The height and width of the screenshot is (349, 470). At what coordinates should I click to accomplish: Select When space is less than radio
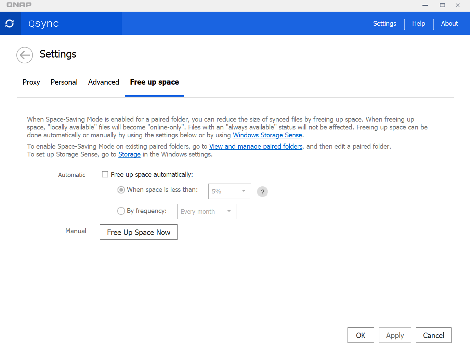pyautogui.click(x=121, y=190)
